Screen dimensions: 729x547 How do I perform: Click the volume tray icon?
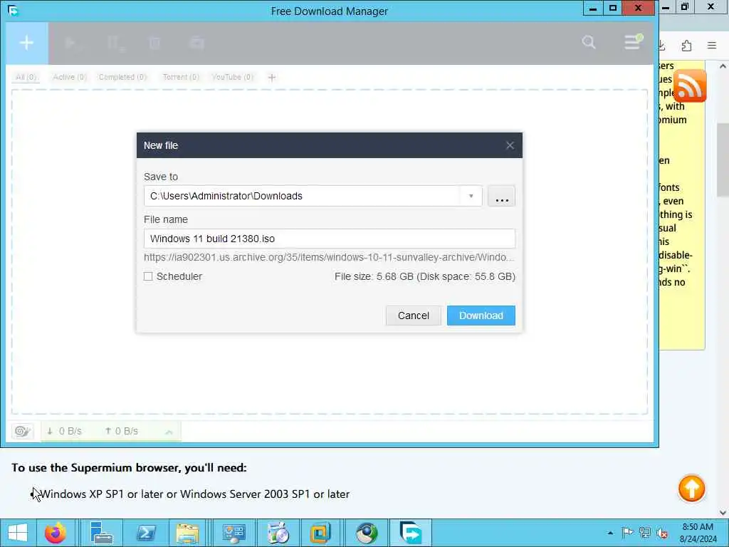tap(662, 533)
